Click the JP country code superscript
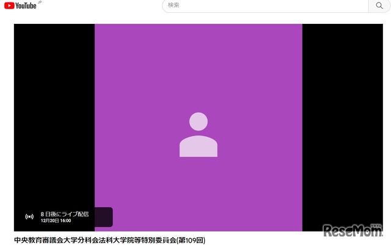 point(40,2)
